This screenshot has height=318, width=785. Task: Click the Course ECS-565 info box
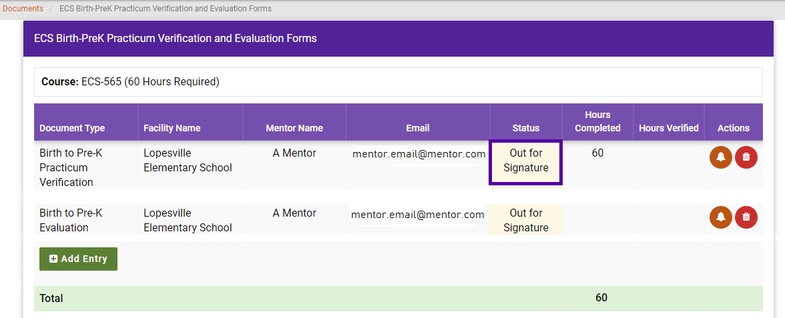coord(399,82)
